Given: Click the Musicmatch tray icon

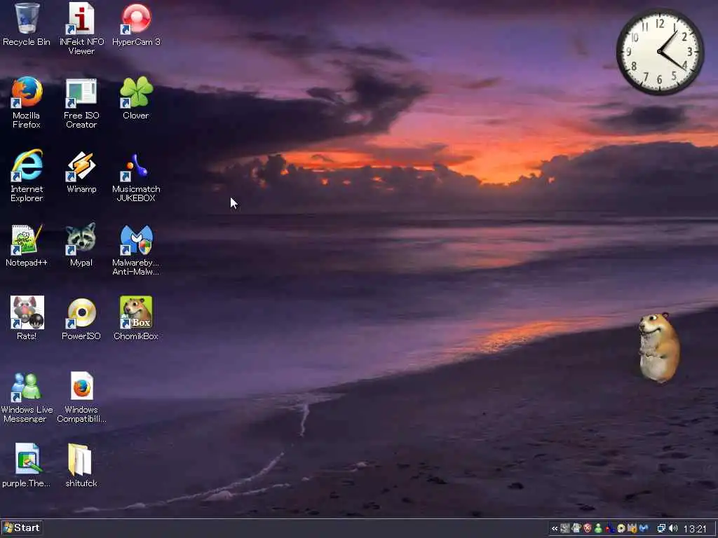Looking at the screenshot, I should point(610,528).
